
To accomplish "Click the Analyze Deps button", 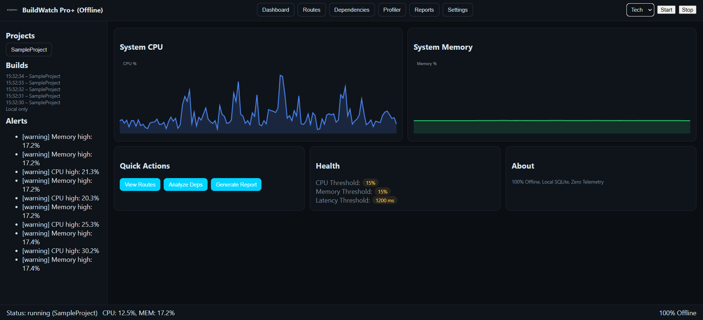I will tap(186, 185).
